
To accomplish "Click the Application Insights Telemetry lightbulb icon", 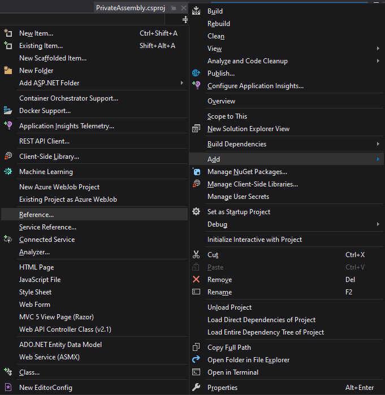I will coord(8,126).
